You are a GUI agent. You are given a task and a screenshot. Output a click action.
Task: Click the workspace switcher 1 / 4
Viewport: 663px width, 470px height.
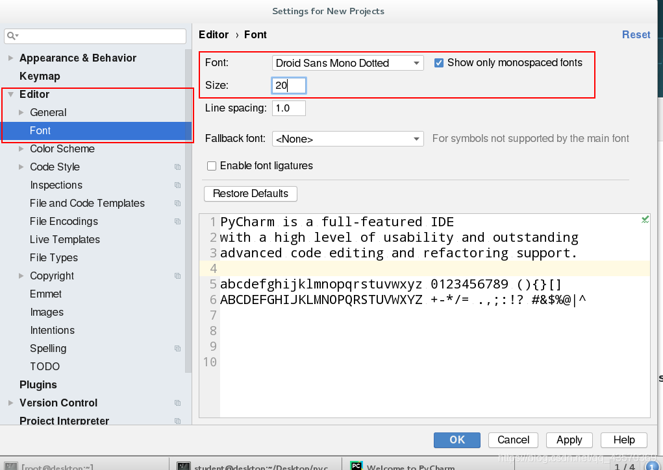(625, 466)
